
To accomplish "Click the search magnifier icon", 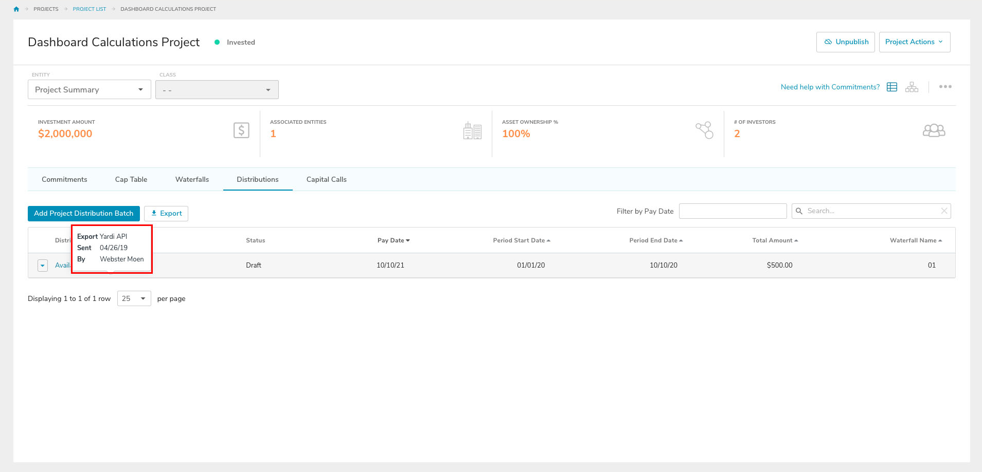I will click(x=799, y=211).
